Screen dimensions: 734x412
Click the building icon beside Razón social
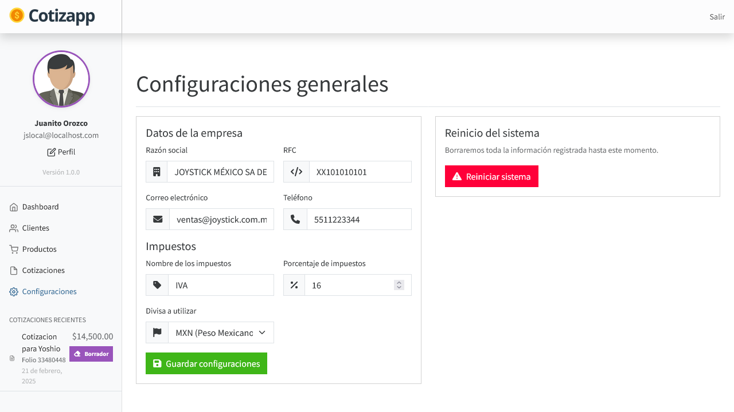157,172
